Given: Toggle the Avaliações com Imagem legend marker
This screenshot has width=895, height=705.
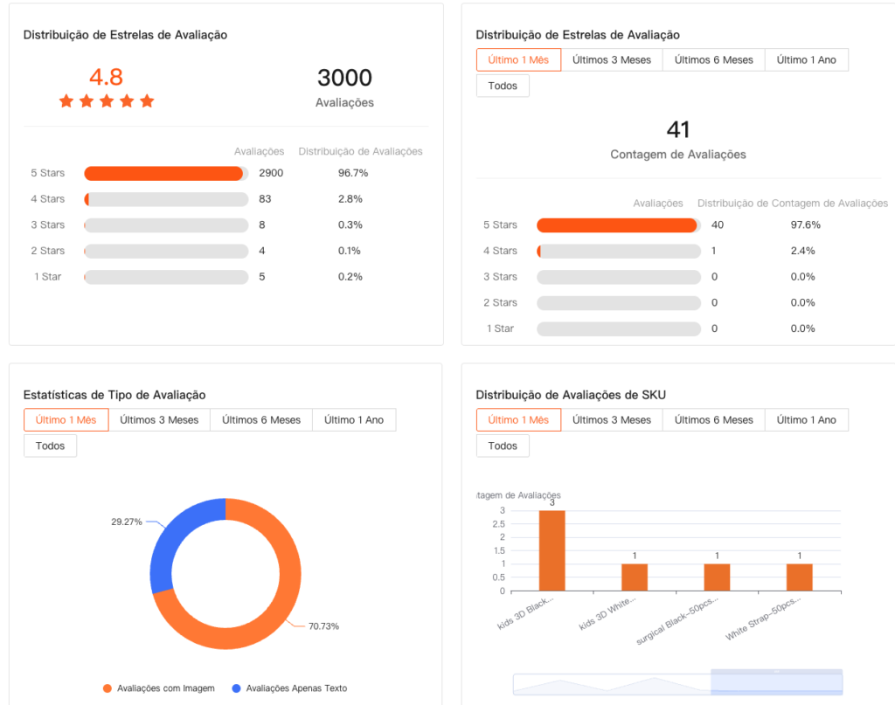Looking at the screenshot, I should pyautogui.click(x=108, y=688).
